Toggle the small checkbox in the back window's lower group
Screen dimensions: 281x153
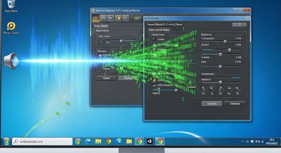[100, 56]
